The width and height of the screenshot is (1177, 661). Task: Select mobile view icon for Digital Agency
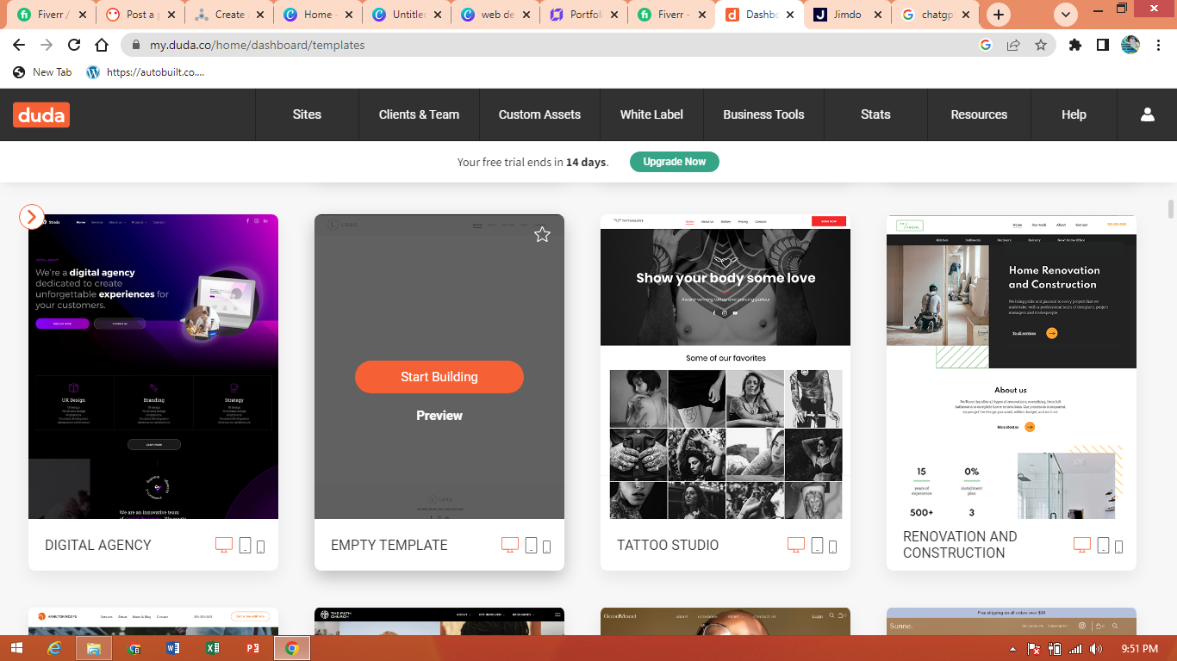(x=260, y=547)
